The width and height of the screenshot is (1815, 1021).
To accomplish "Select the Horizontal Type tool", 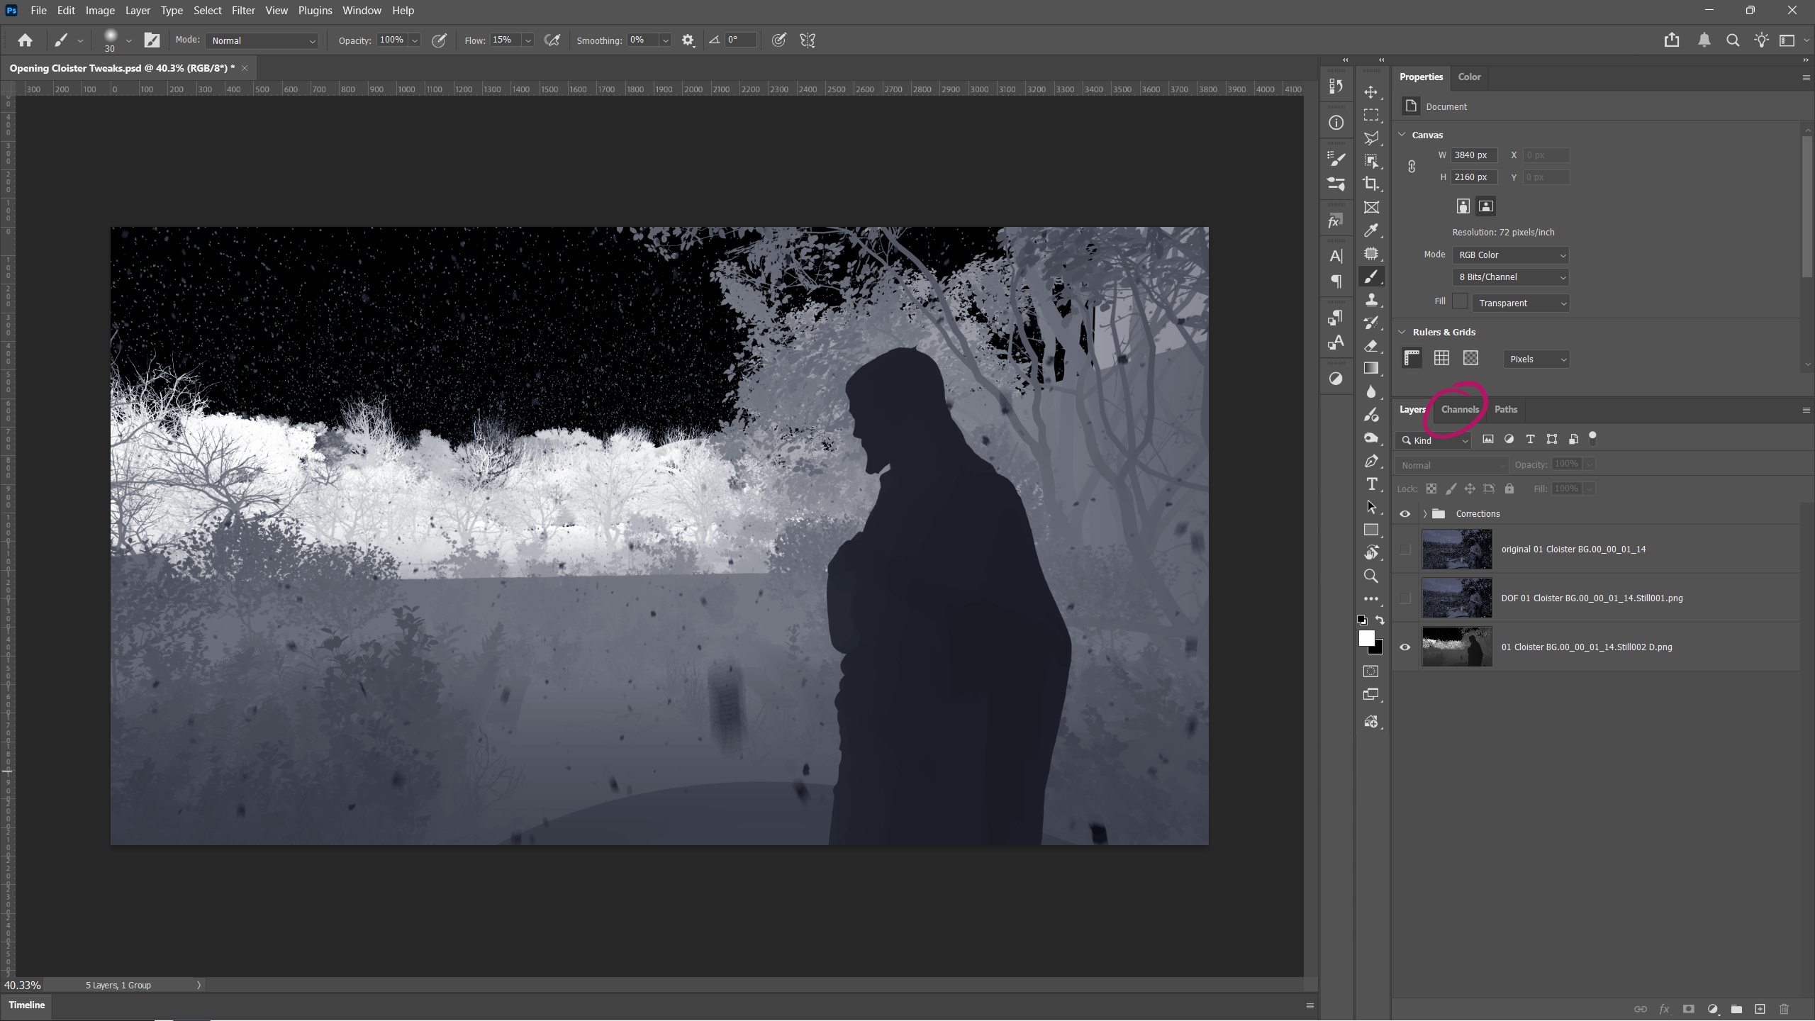I will click(1371, 484).
